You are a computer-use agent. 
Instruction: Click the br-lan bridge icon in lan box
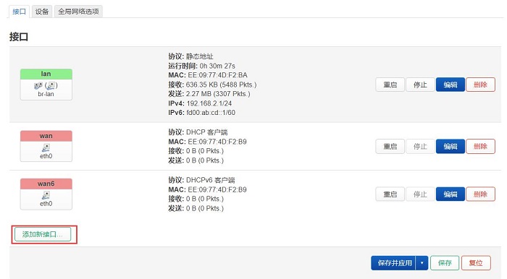[38, 85]
